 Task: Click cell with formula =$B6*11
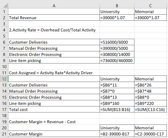click(117, 85)
